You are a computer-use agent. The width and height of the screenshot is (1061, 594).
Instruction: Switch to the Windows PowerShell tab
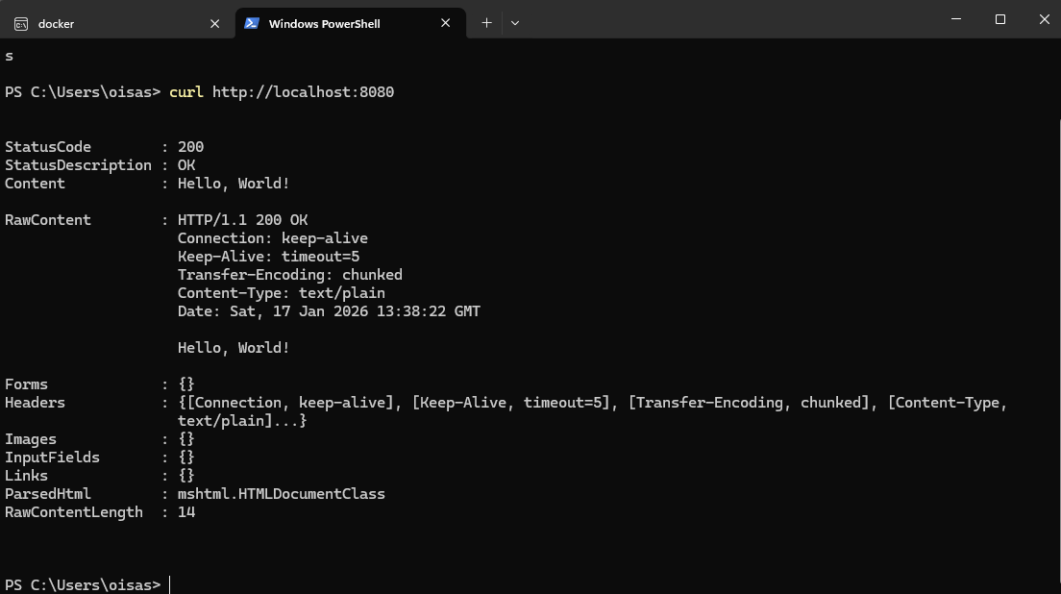pos(327,23)
